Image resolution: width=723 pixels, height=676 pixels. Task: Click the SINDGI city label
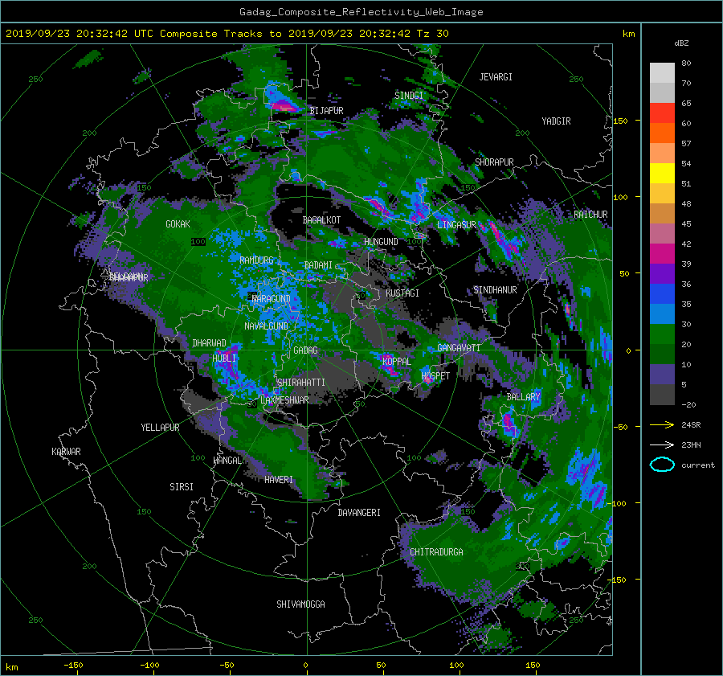409,96
